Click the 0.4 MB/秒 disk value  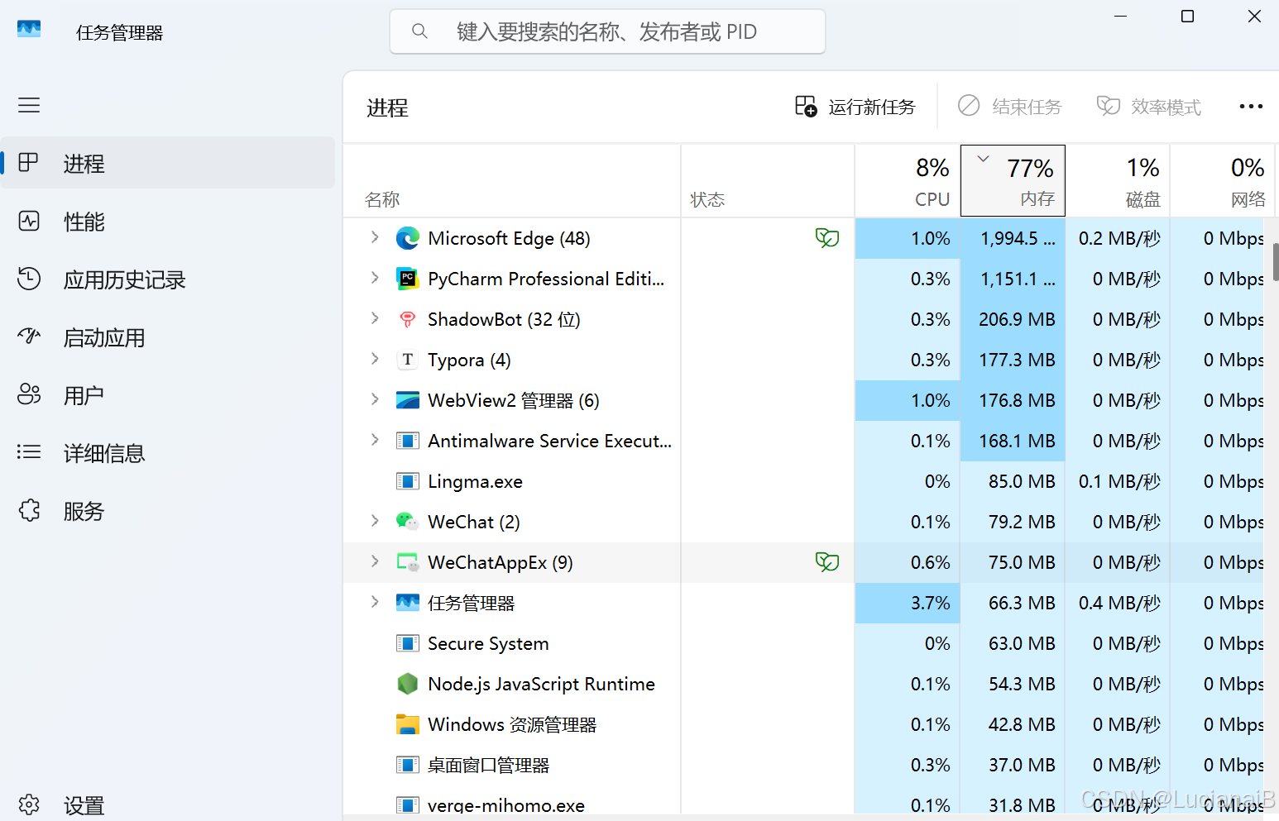1119,603
